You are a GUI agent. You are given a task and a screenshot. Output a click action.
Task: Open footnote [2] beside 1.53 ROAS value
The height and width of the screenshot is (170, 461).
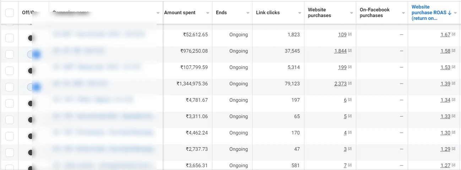tap(454, 67)
